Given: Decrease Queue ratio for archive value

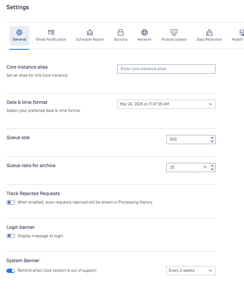Looking at the screenshot, I should (212, 169).
